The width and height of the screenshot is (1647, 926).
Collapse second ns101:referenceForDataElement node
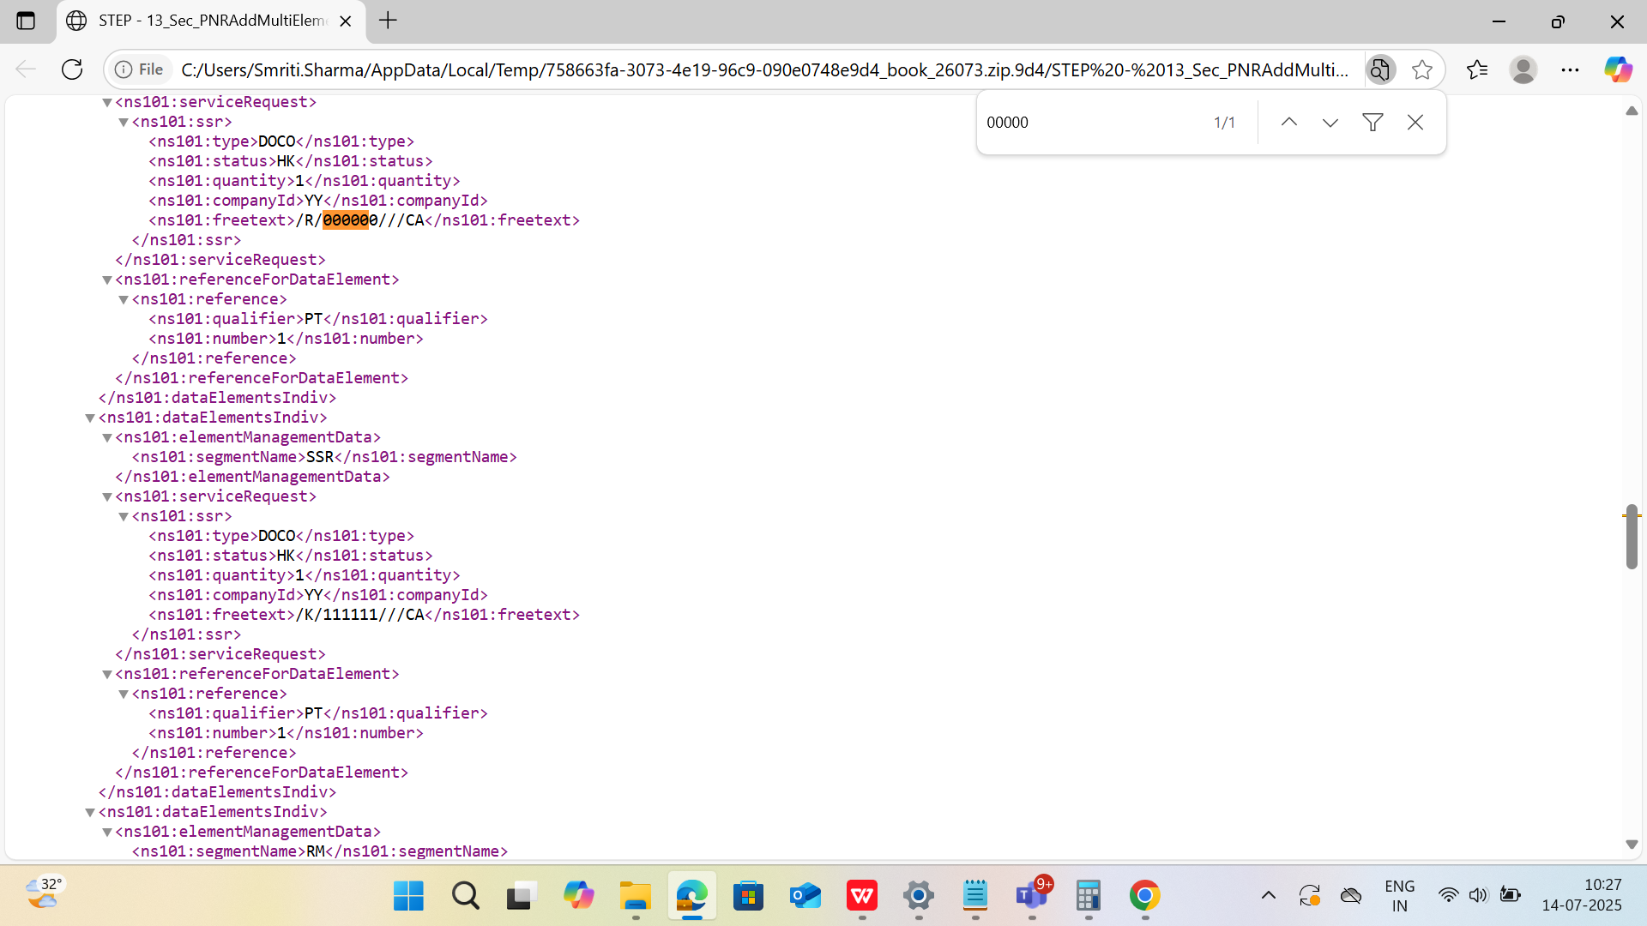point(107,675)
